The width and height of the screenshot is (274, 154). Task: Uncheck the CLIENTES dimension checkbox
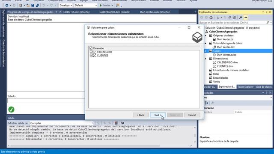pyautogui.click(x=91, y=56)
